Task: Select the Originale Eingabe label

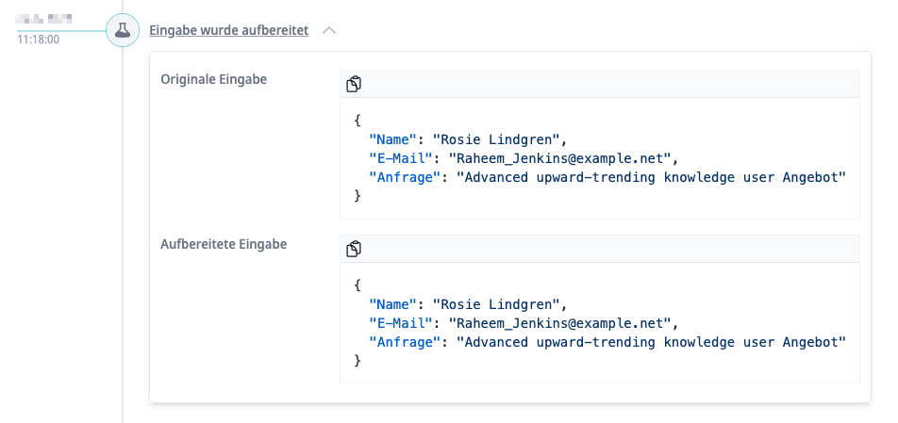Action: click(214, 80)
